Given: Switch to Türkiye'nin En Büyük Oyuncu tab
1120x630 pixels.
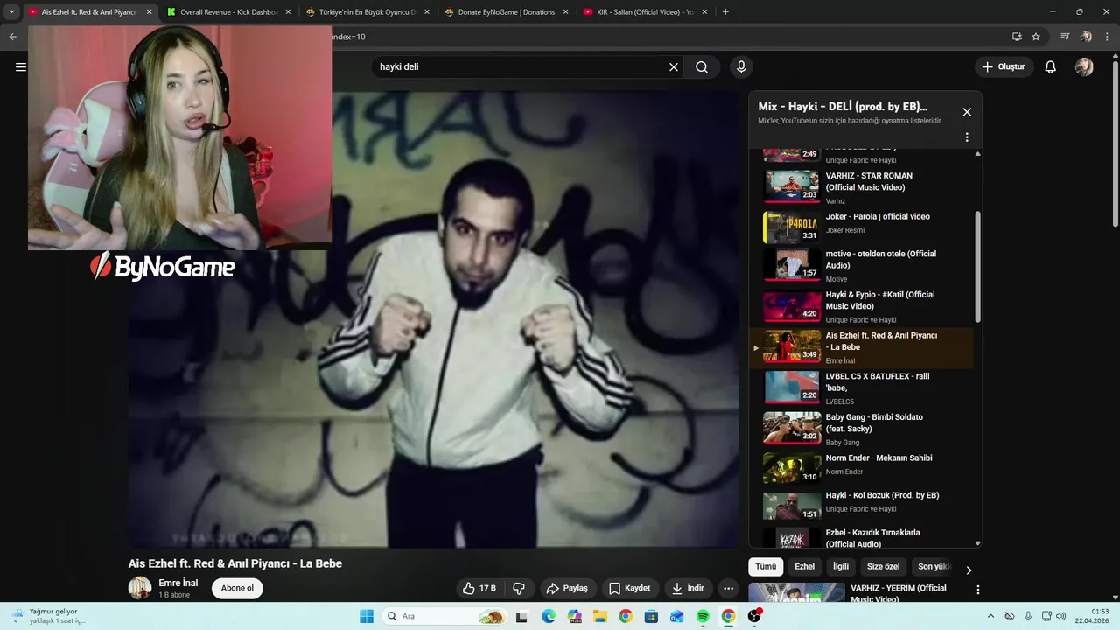Looking at the screenshot, I should (367, 12).
